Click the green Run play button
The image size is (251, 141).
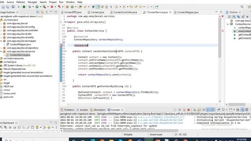(x=37, y=7)
